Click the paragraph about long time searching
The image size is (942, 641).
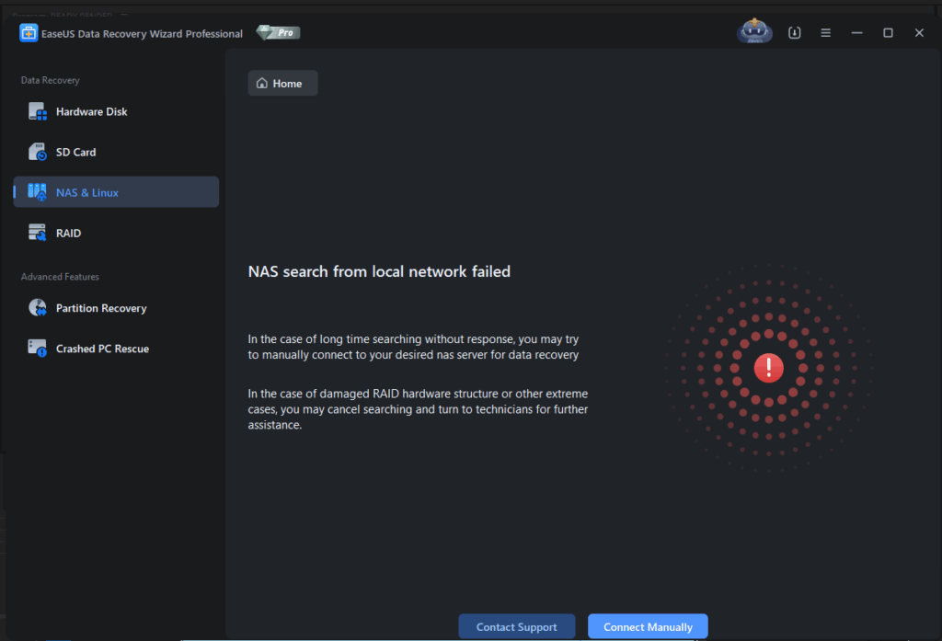point(413,347)
